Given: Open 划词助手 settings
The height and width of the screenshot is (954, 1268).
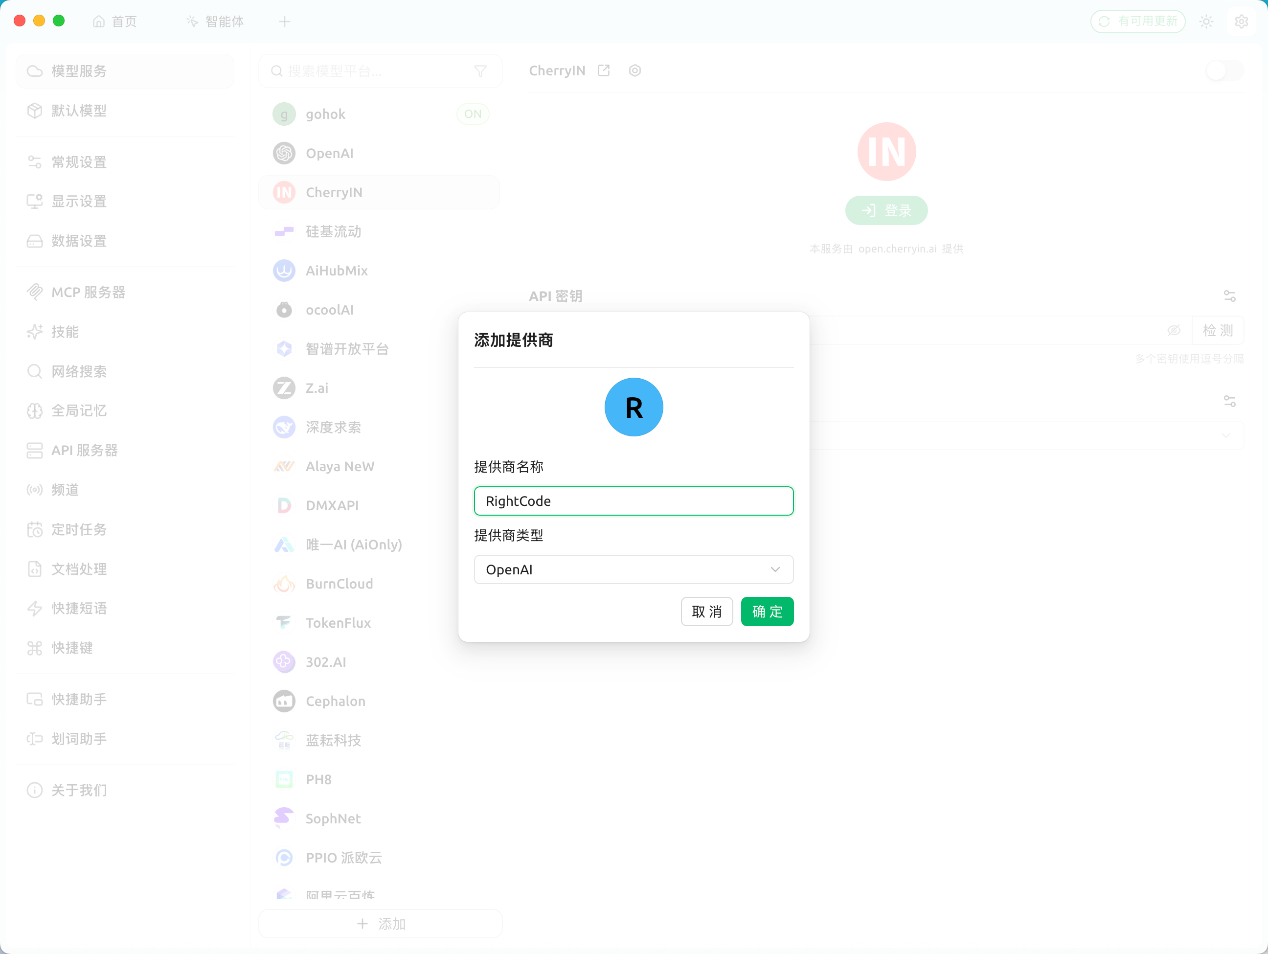Looking at the screenshot, I should (x=125, y=738).
